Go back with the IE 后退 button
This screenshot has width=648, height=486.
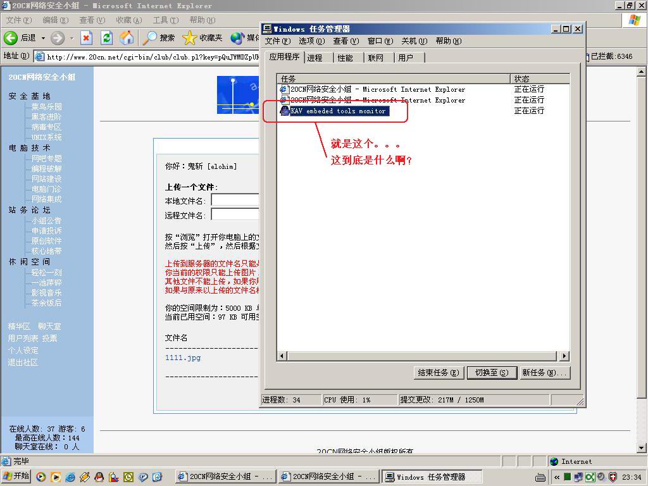point(20,38)
